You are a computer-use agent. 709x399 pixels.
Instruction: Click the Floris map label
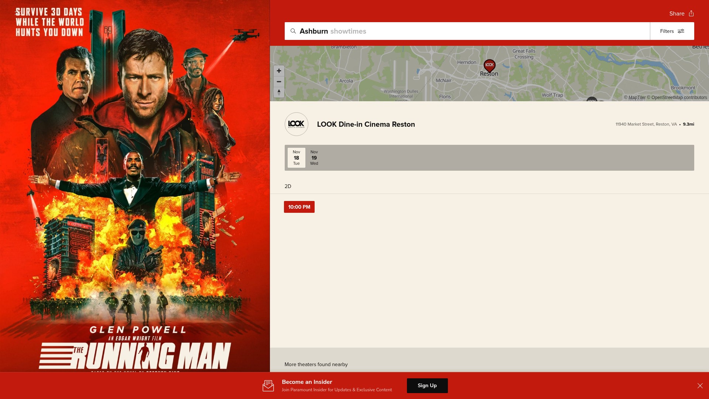[x=445, y=96]
